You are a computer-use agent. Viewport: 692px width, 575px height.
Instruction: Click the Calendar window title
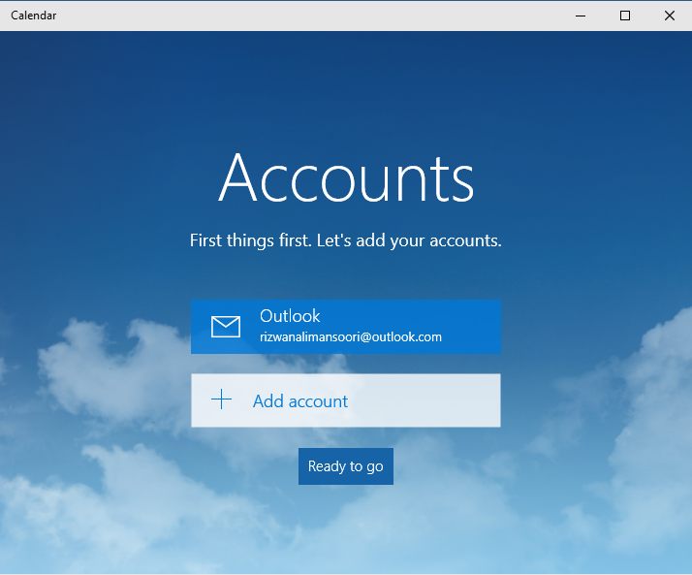34,16
